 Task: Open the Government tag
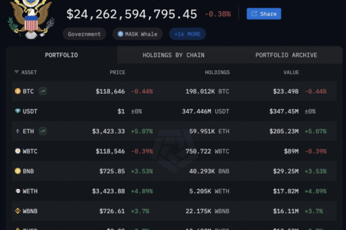click(84, 34)
